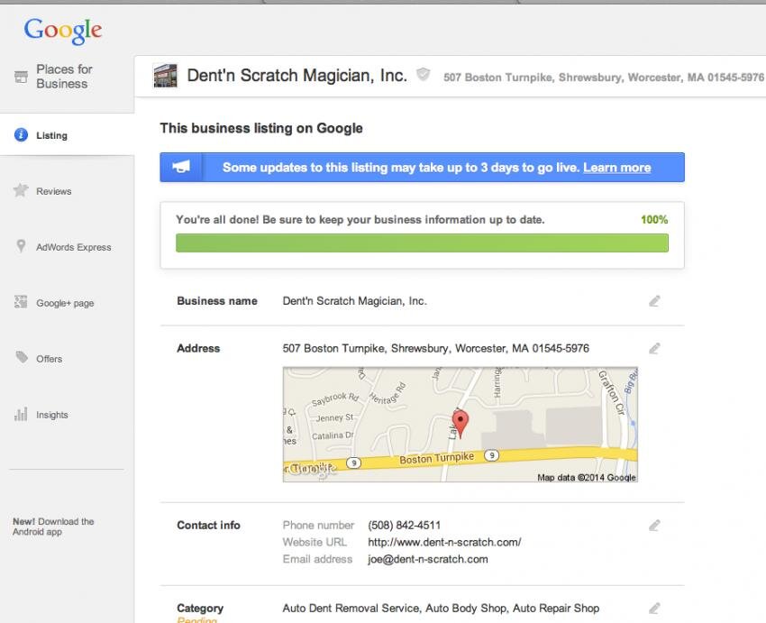Edit the Address using its pencil icon
Image resolution: width=766 pixels, height=623 pixels.
(x=654, y=348)
